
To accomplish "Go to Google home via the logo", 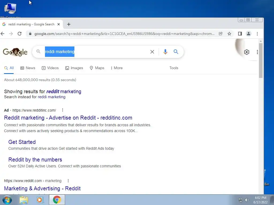I will [x=15, y=52].
